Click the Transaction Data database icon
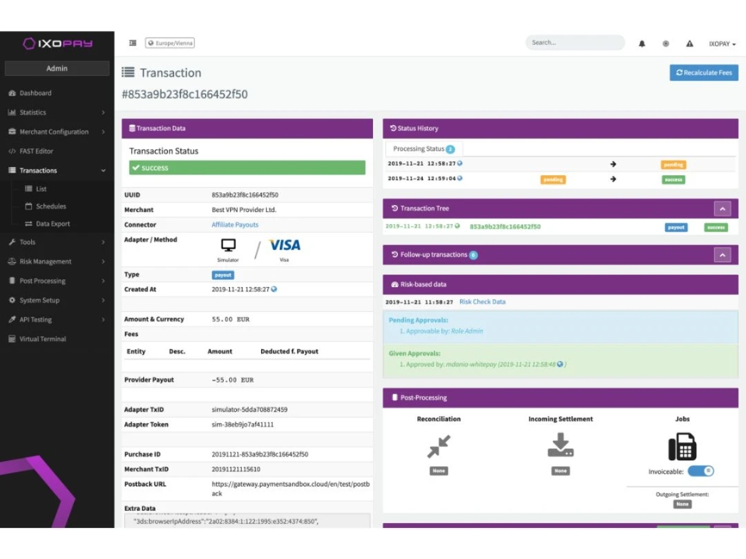 pos(132,129)
